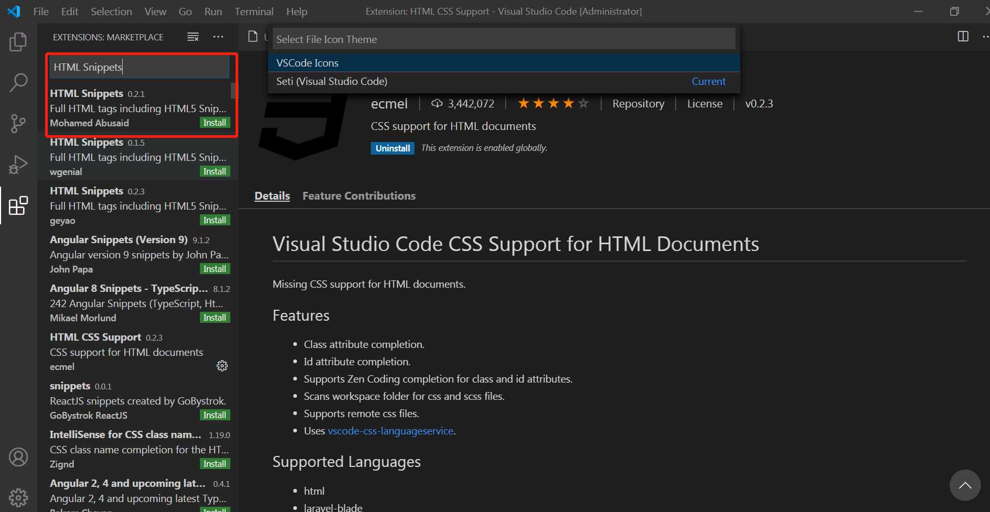Open the Extensions view icon
Image resolution: width=990 pixels, height=512 pixels.
tap(18, 205)
